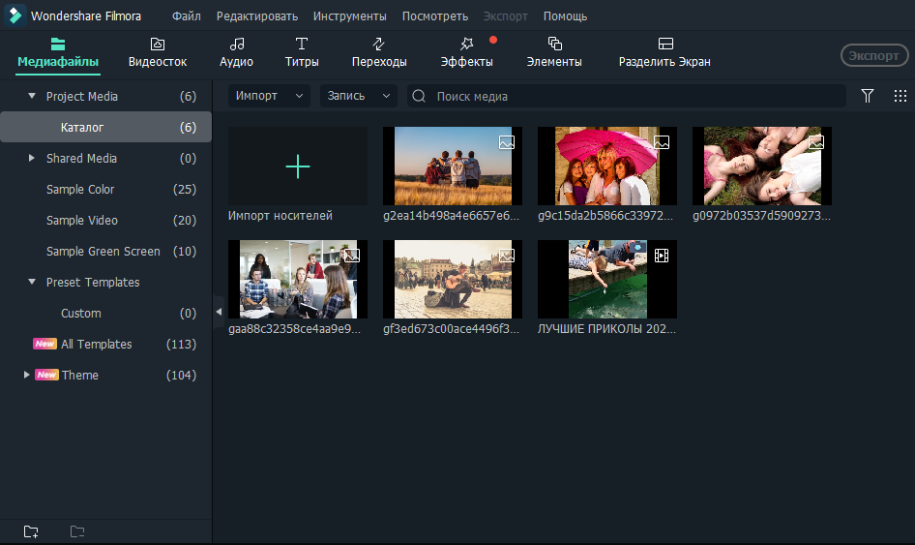This screenshot has width=915, height=545.
Task: Click the file name gf3ed673c00ace4496f3...
Action: [451, 329]
